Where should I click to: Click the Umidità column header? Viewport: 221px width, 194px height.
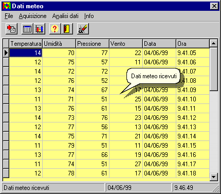[x=59, y=44]
